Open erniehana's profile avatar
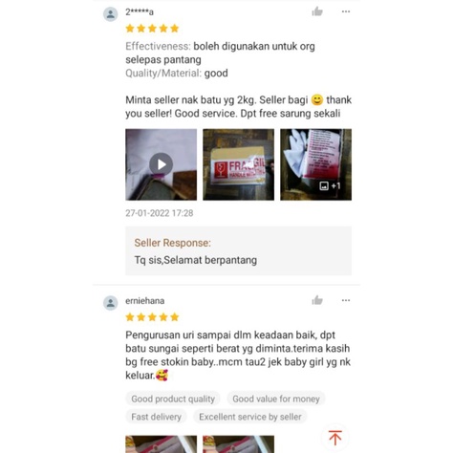453x453 pixels. click(x=111, y=303)
